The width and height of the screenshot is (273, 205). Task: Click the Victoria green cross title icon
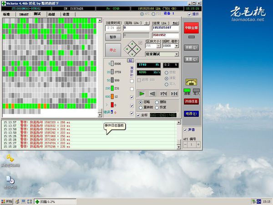(x=3, y=3)
